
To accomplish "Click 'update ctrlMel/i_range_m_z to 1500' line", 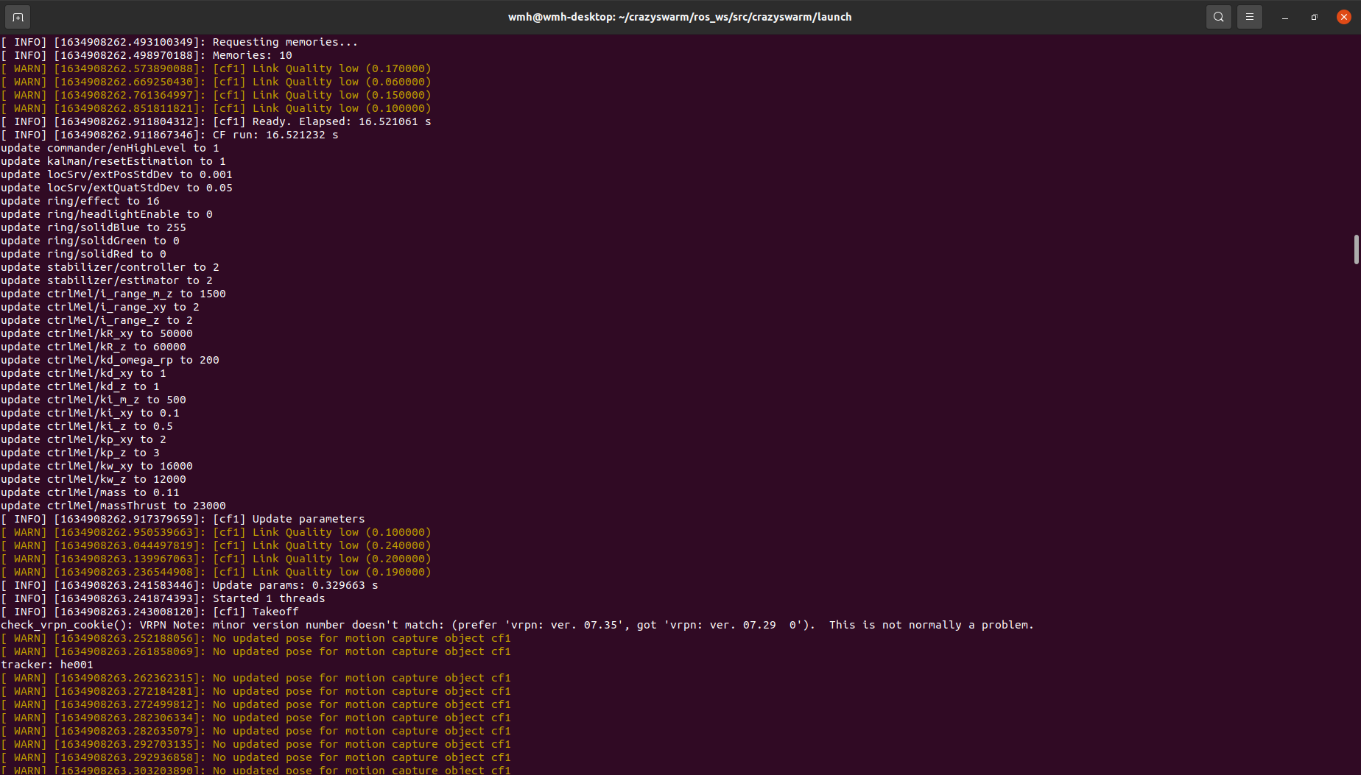I will 113,294.
